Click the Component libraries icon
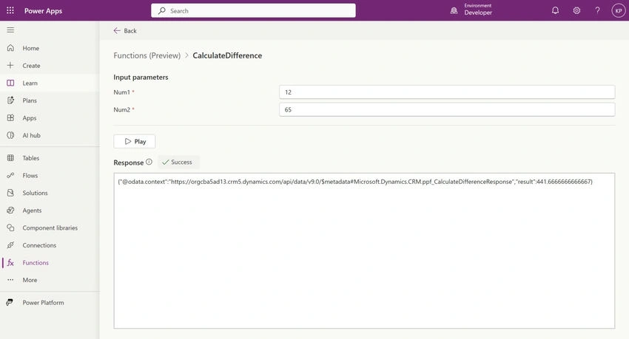The width and height of the screenshot is (629, 339). point(10,227)
